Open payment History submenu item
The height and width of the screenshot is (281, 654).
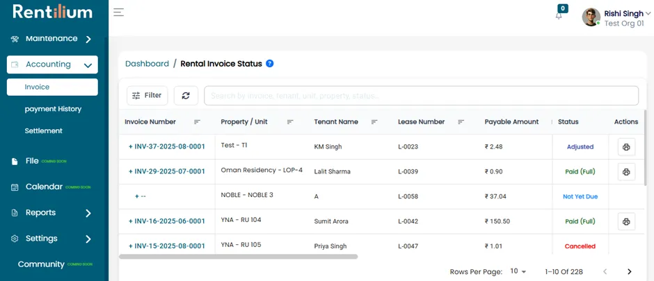click(53, 109)
